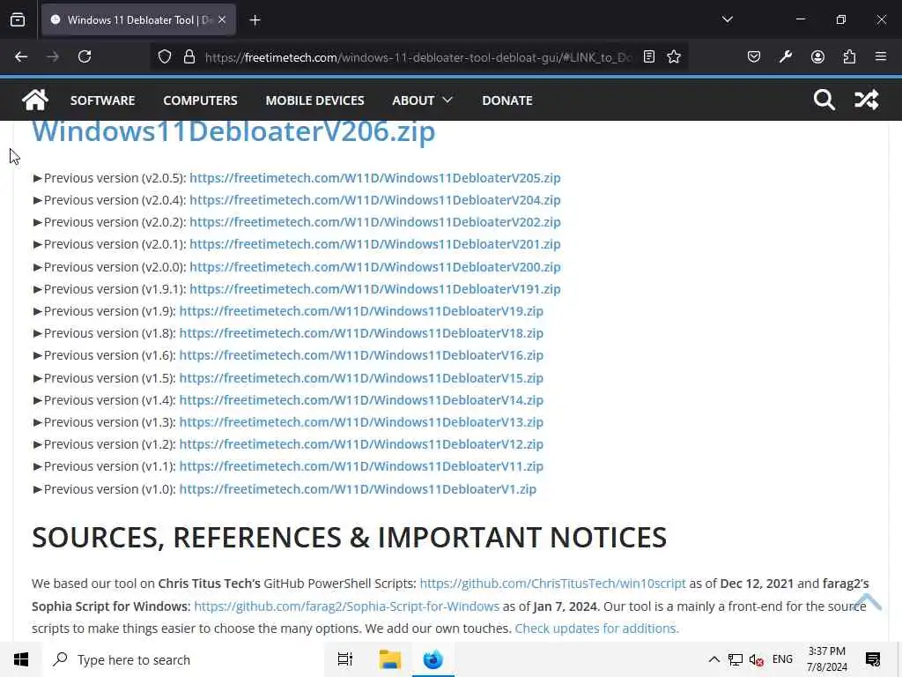
Task: Open the MOBILE DEVICES menu item
Action: [x=314, y=100]
